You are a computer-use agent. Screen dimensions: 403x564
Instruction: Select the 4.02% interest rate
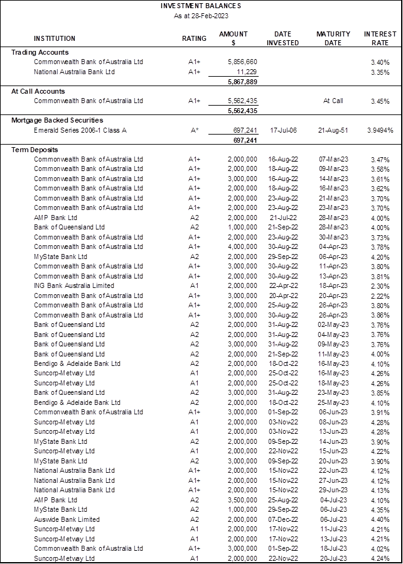tap(380, 550)
